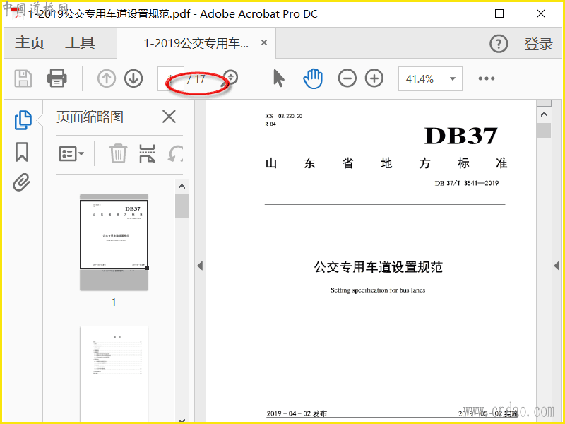Viewport: 565px width, 424px height.
Task: Maximize the Acrobat window
Action: coord(499,13)
